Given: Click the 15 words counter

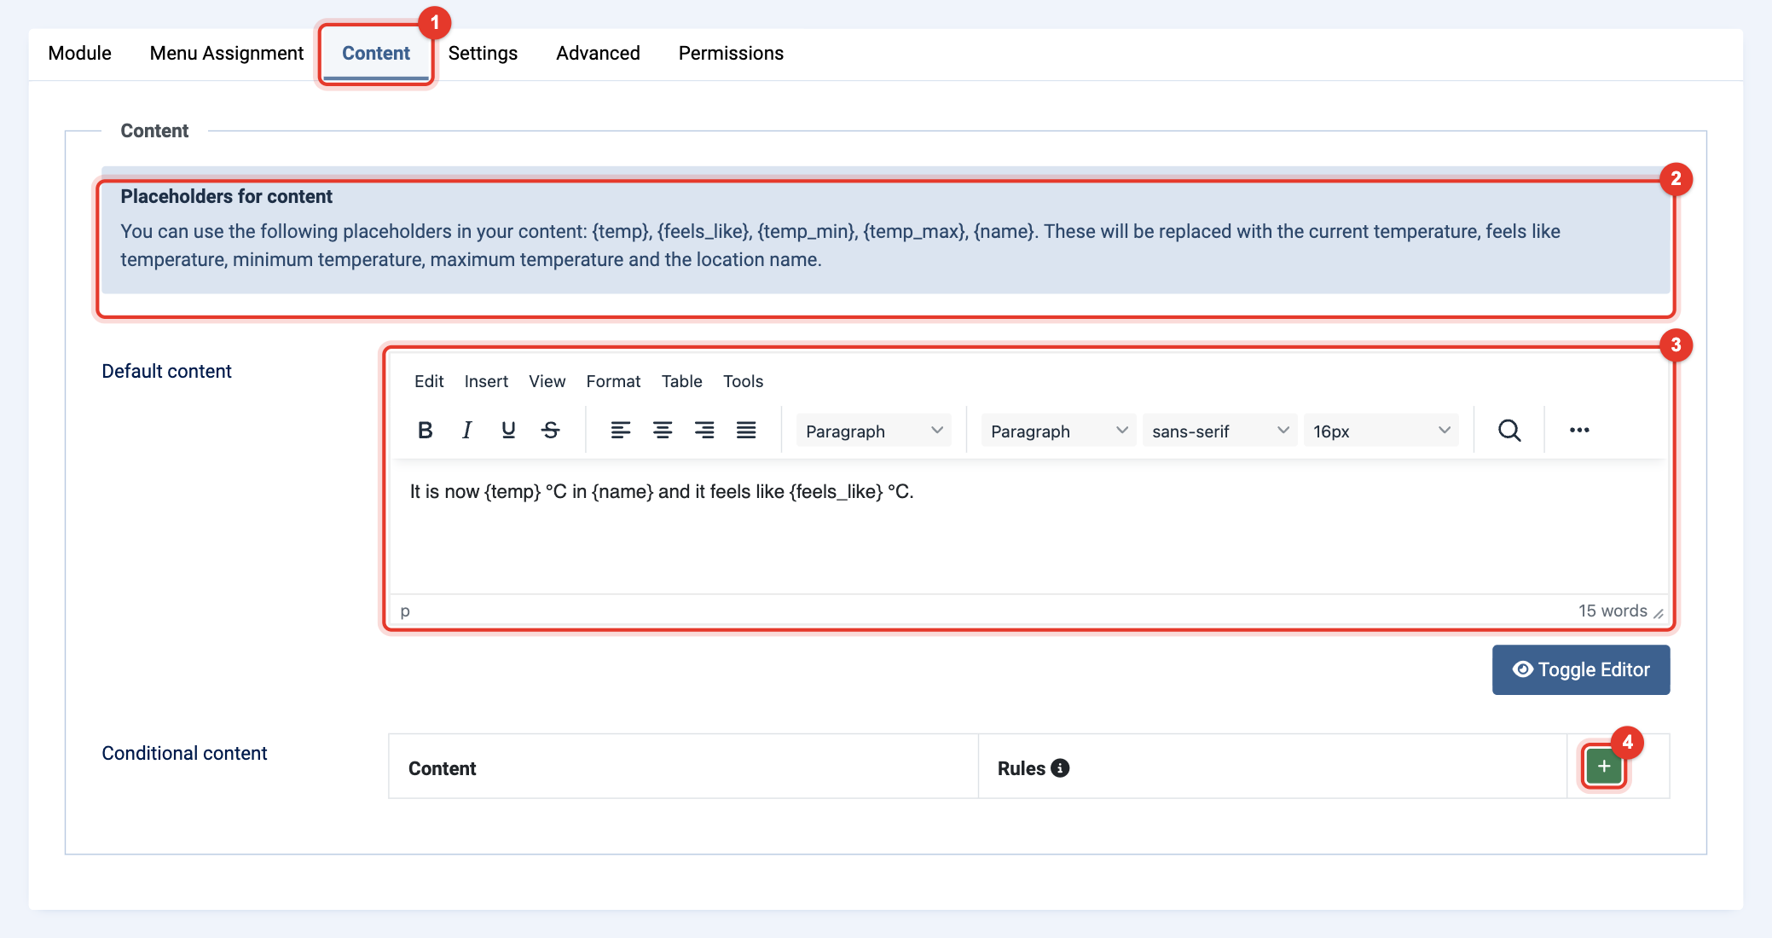Looking at the screenshot, I should pos(1613,611).
